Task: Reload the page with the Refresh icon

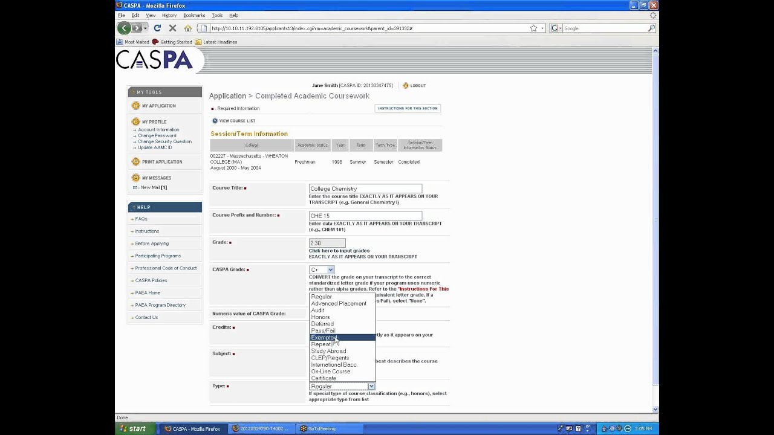Action: pyautogui.click(x=157, y=28)
